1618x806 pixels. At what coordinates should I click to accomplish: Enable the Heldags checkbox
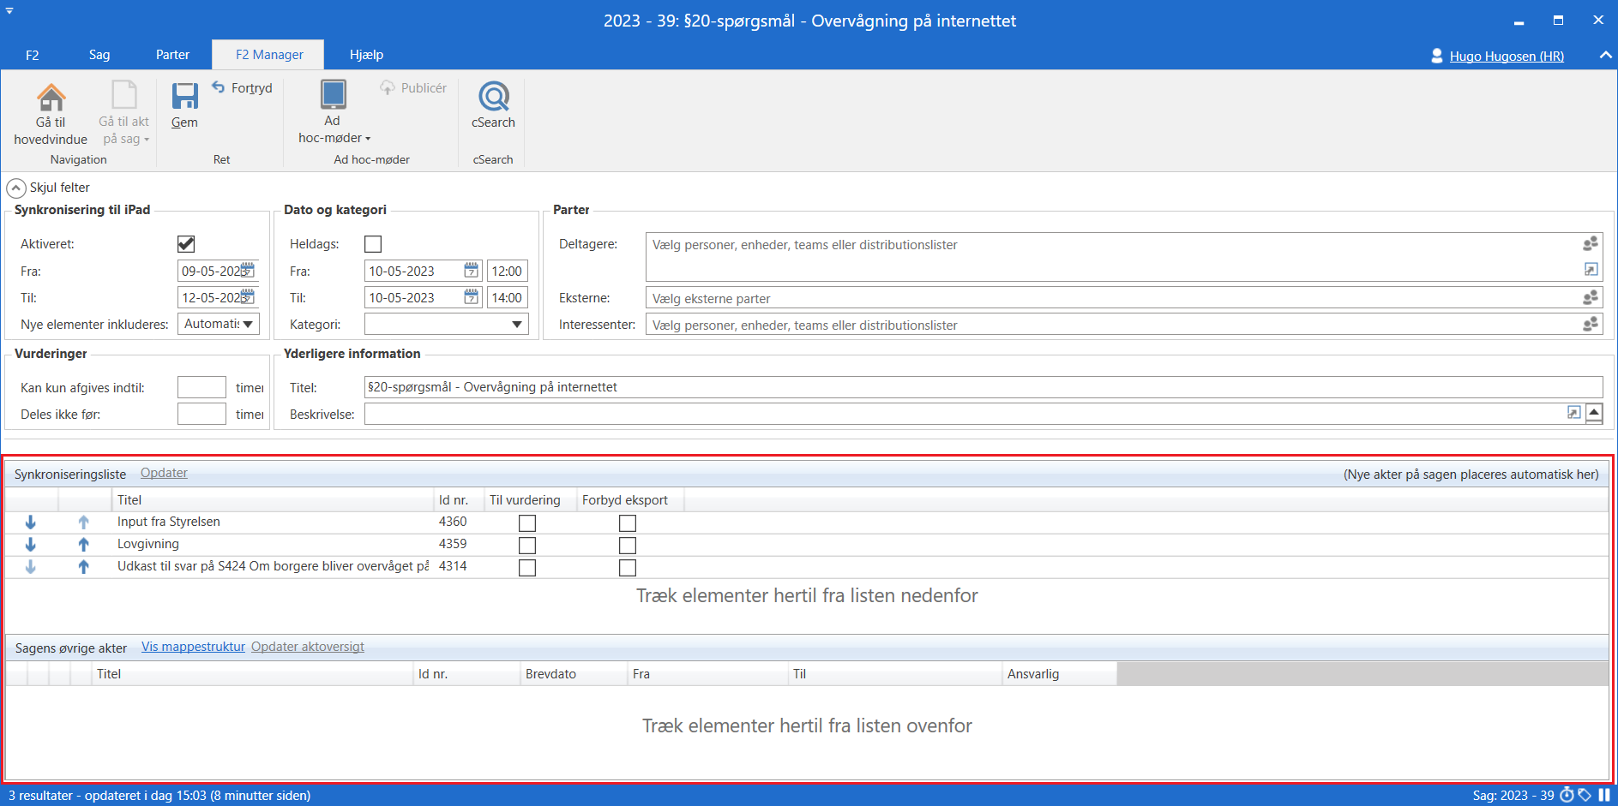click(x=373, y=244)
